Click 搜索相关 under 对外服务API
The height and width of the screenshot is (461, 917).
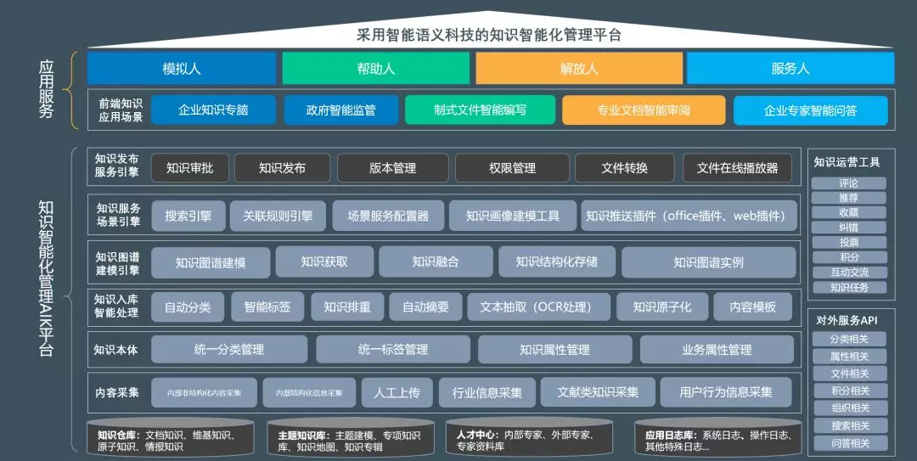(849, 425)
